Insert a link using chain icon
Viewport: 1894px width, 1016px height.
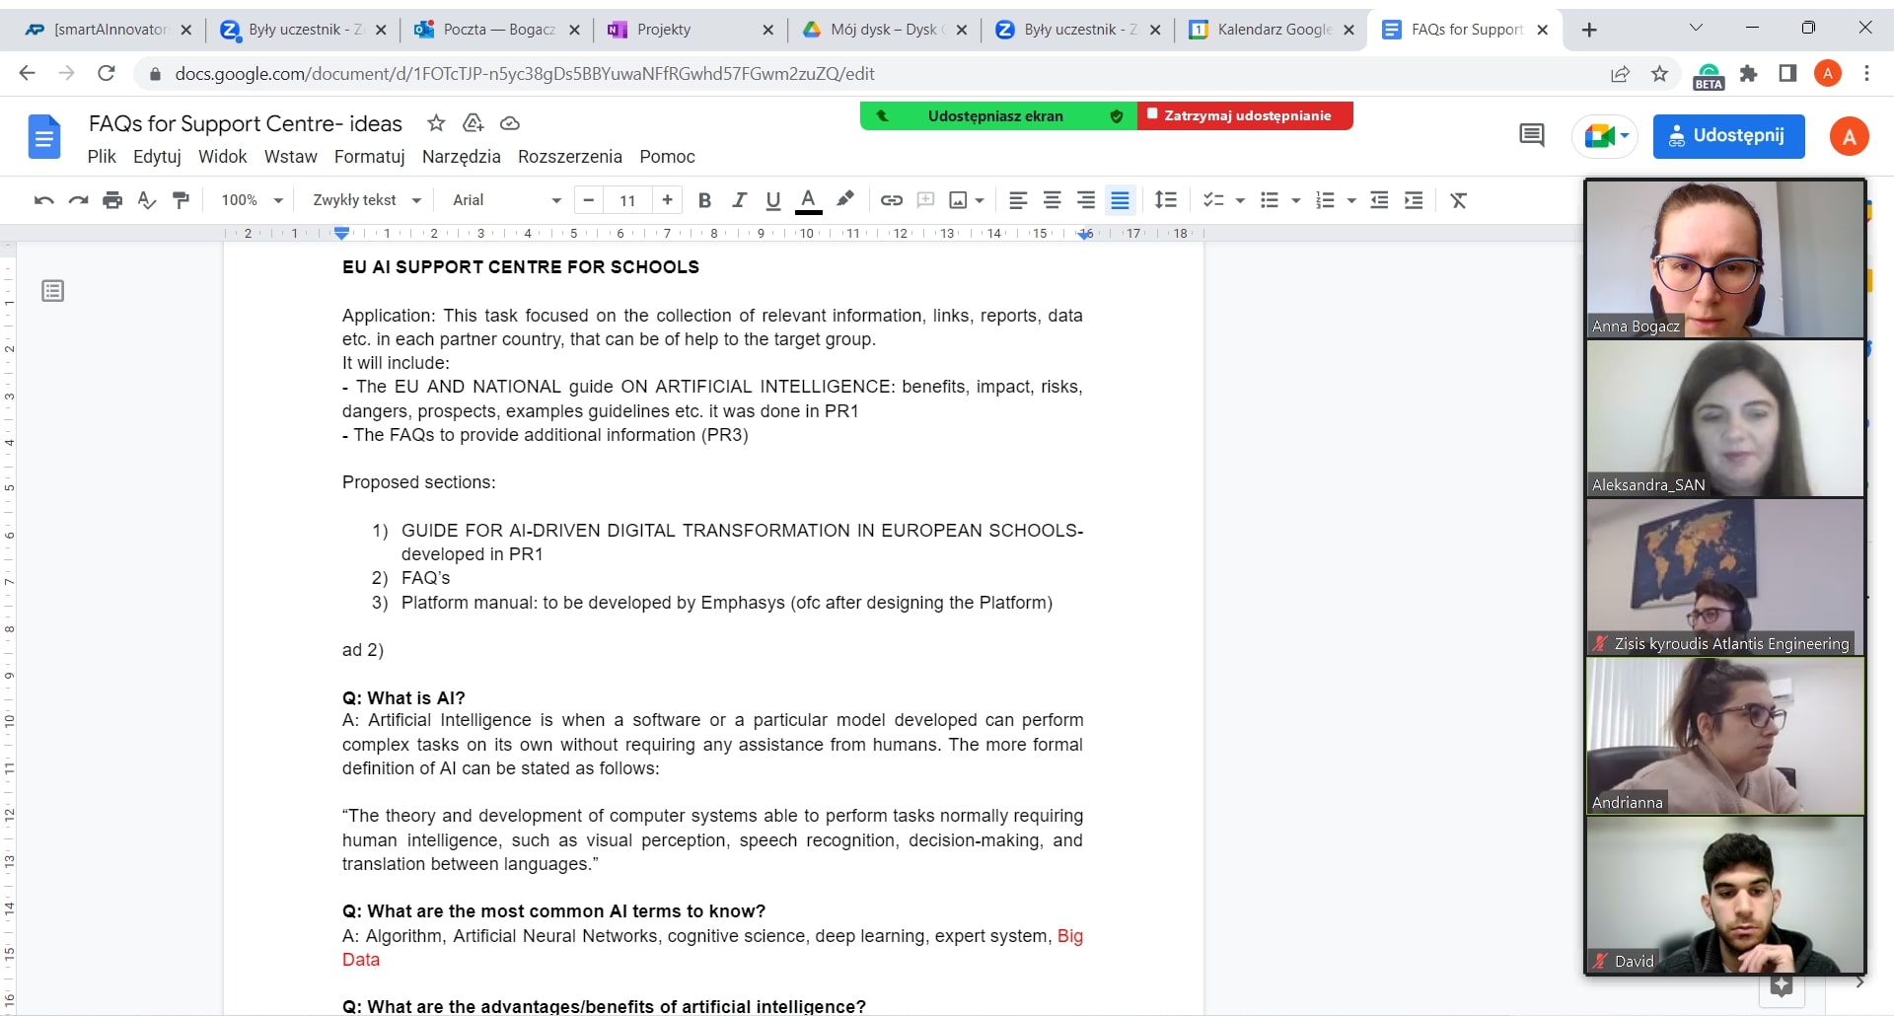892,200
